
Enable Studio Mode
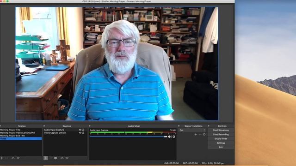coord(221,139)
